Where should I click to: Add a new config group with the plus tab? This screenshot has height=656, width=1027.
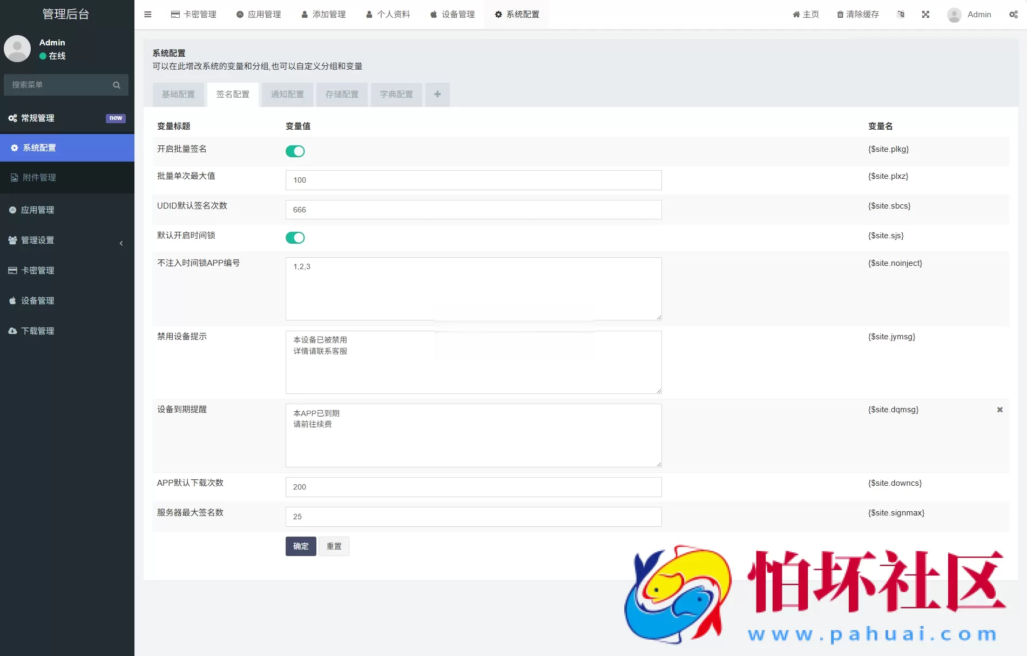437,94
